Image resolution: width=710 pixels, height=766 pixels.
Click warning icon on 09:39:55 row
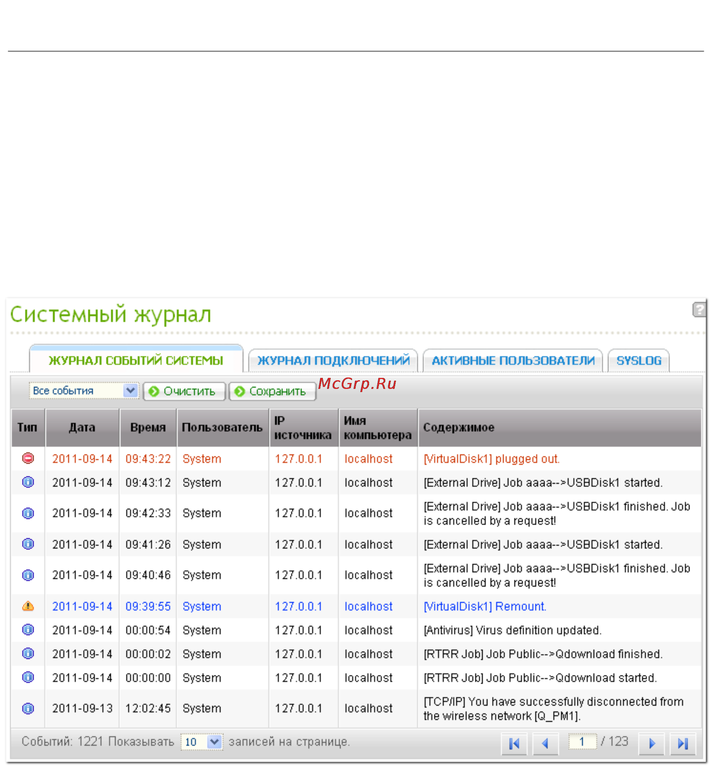coord(28,606)
